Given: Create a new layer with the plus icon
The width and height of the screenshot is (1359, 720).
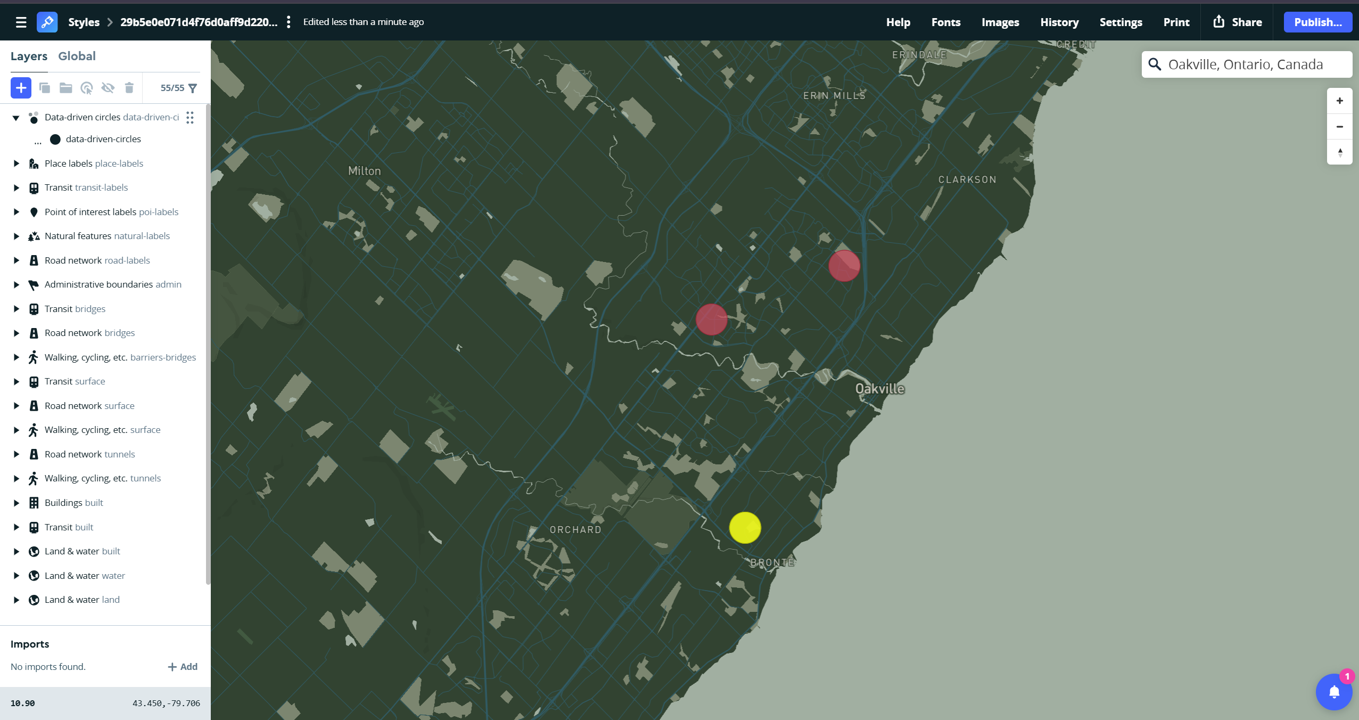Looking at the screenshot, I should (21, 87).
